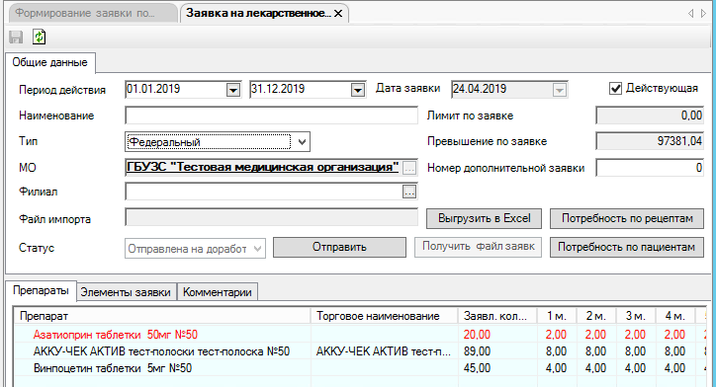
Task: Select АККУ-ЧЕК АКТИВ тест-полоски №50 row
Action: [360, 351]
